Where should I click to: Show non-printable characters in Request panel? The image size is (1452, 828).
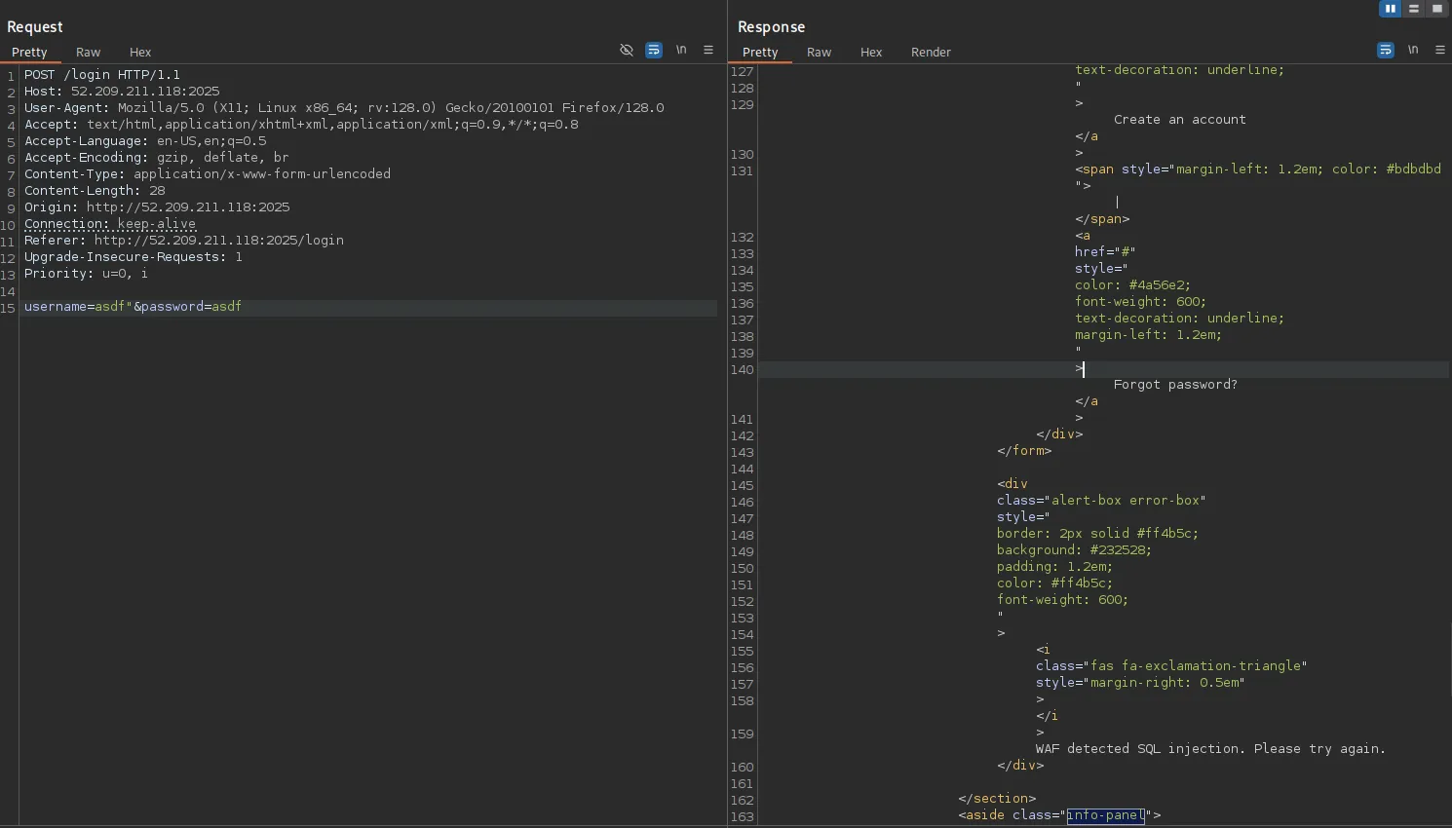[x=681, y=50]
